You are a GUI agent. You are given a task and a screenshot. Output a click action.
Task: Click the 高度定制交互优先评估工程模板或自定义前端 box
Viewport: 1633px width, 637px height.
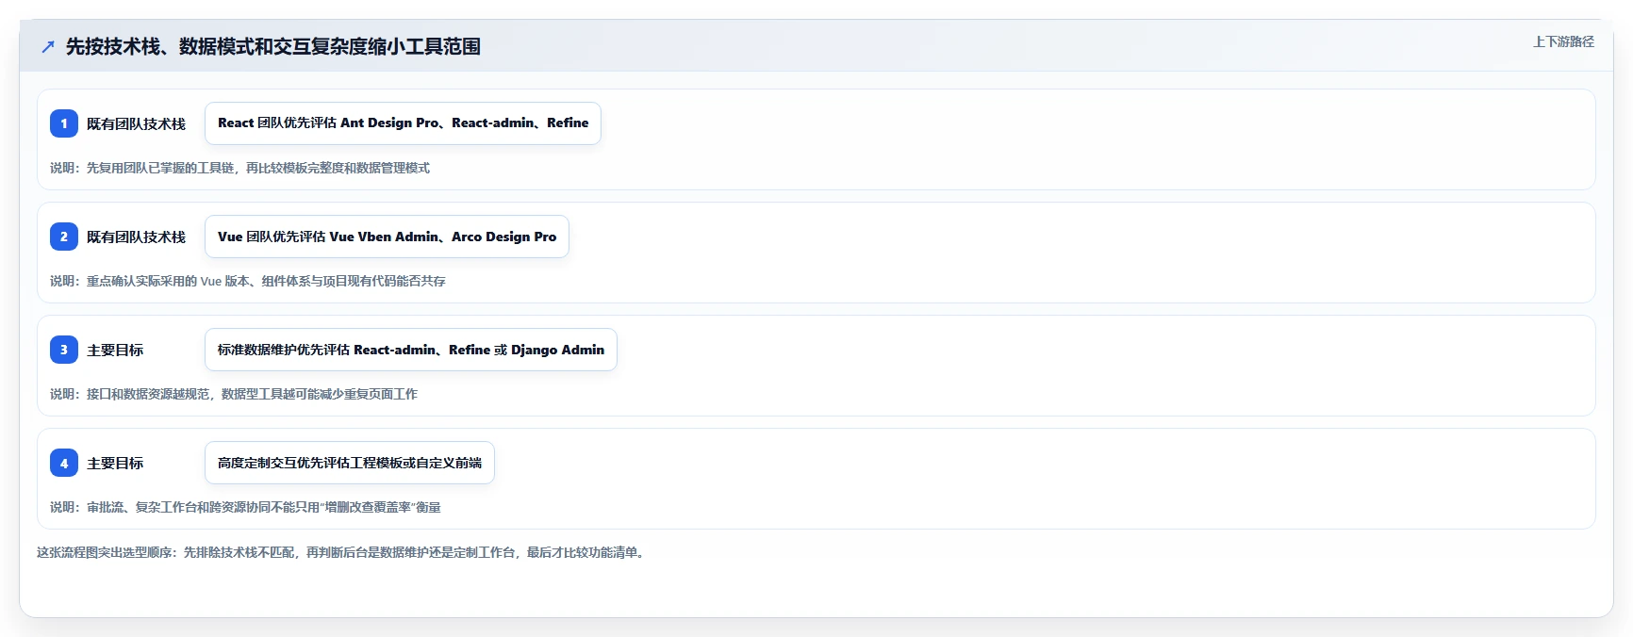(x=350, y=463)
